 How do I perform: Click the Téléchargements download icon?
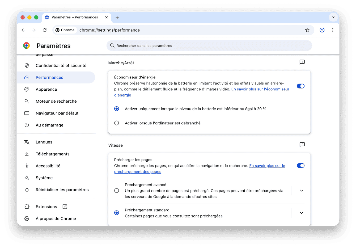[x=27, y=154]
